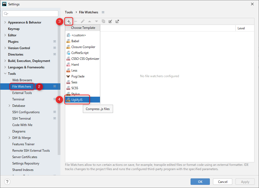
Task: Click the Add (+) file watcher button
Action: pos(69,21)
